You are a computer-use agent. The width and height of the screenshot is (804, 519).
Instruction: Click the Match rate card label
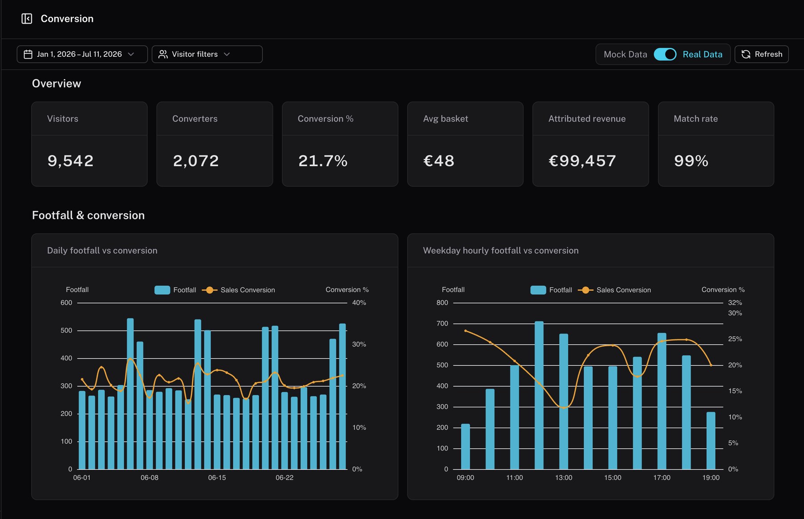[x=695, y=119]
